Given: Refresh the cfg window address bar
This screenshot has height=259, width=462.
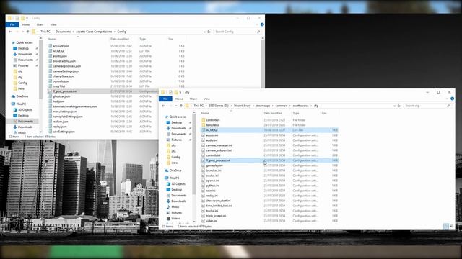Looking at the screenshot, I should tap(398, 106).
